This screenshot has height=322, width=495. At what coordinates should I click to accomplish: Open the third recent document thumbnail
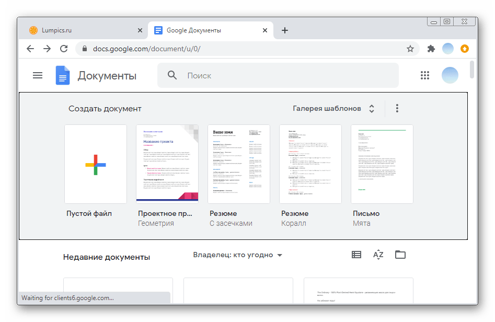[x=358, y=291]
